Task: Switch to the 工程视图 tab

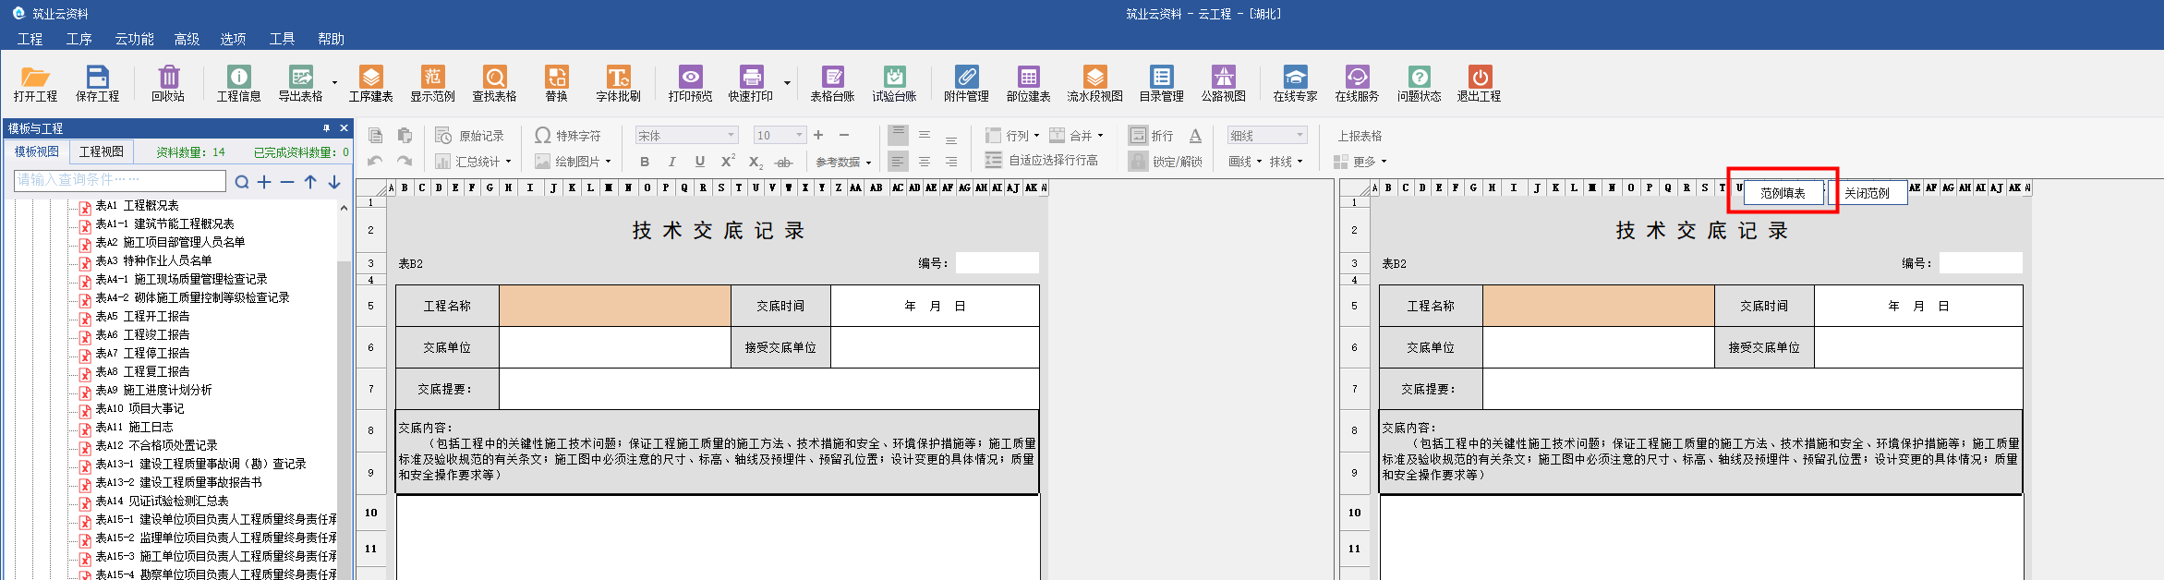Action: [x=102, y=151]
